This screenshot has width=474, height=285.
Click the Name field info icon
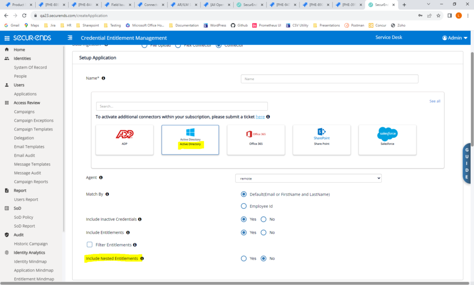pos(103,78)
